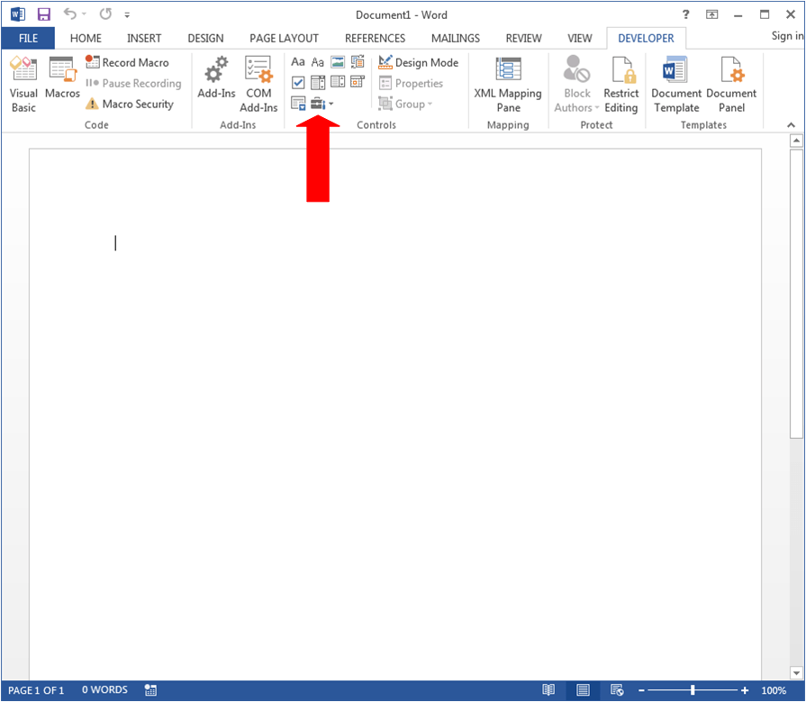
Task: Open the Visual Basic editor
Action: (x=23, y=85)
